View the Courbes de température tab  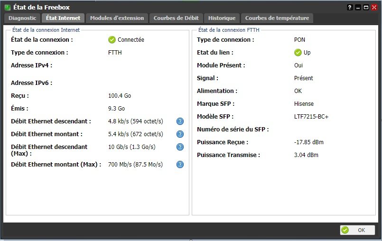pyautogui.click(x=277, y=18)
